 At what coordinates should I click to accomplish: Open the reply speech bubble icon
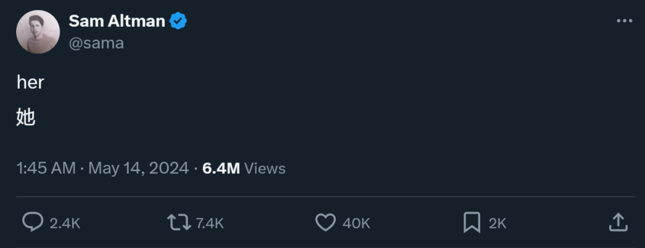coord(32,222)
